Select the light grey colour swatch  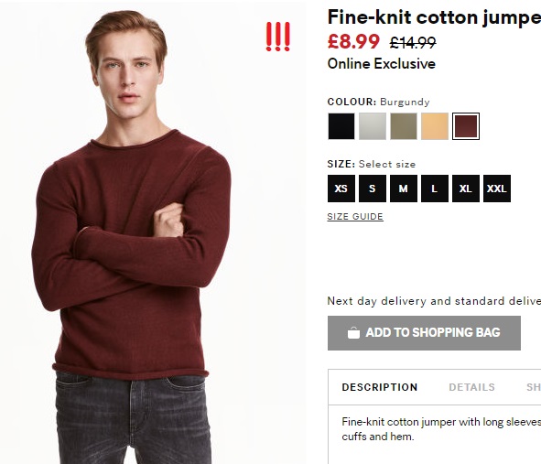373,126
